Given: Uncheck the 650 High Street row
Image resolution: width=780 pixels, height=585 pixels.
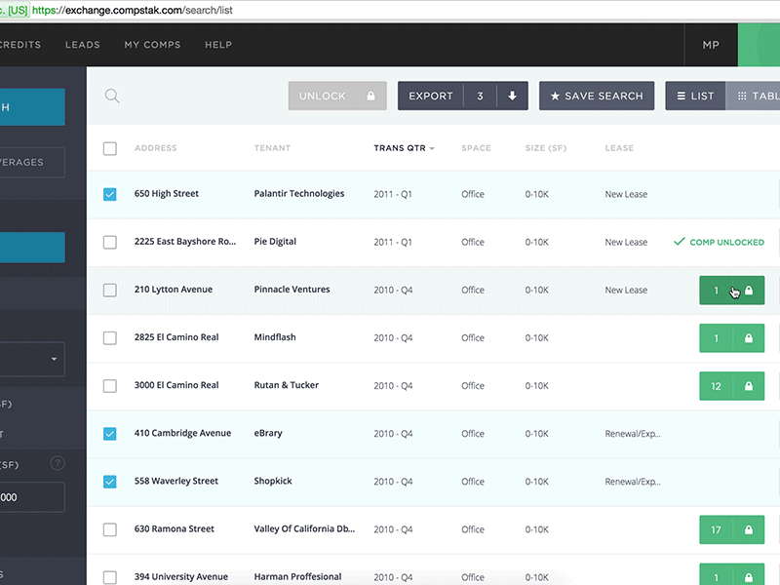Looking at the screenshot, I should [109, 193].
